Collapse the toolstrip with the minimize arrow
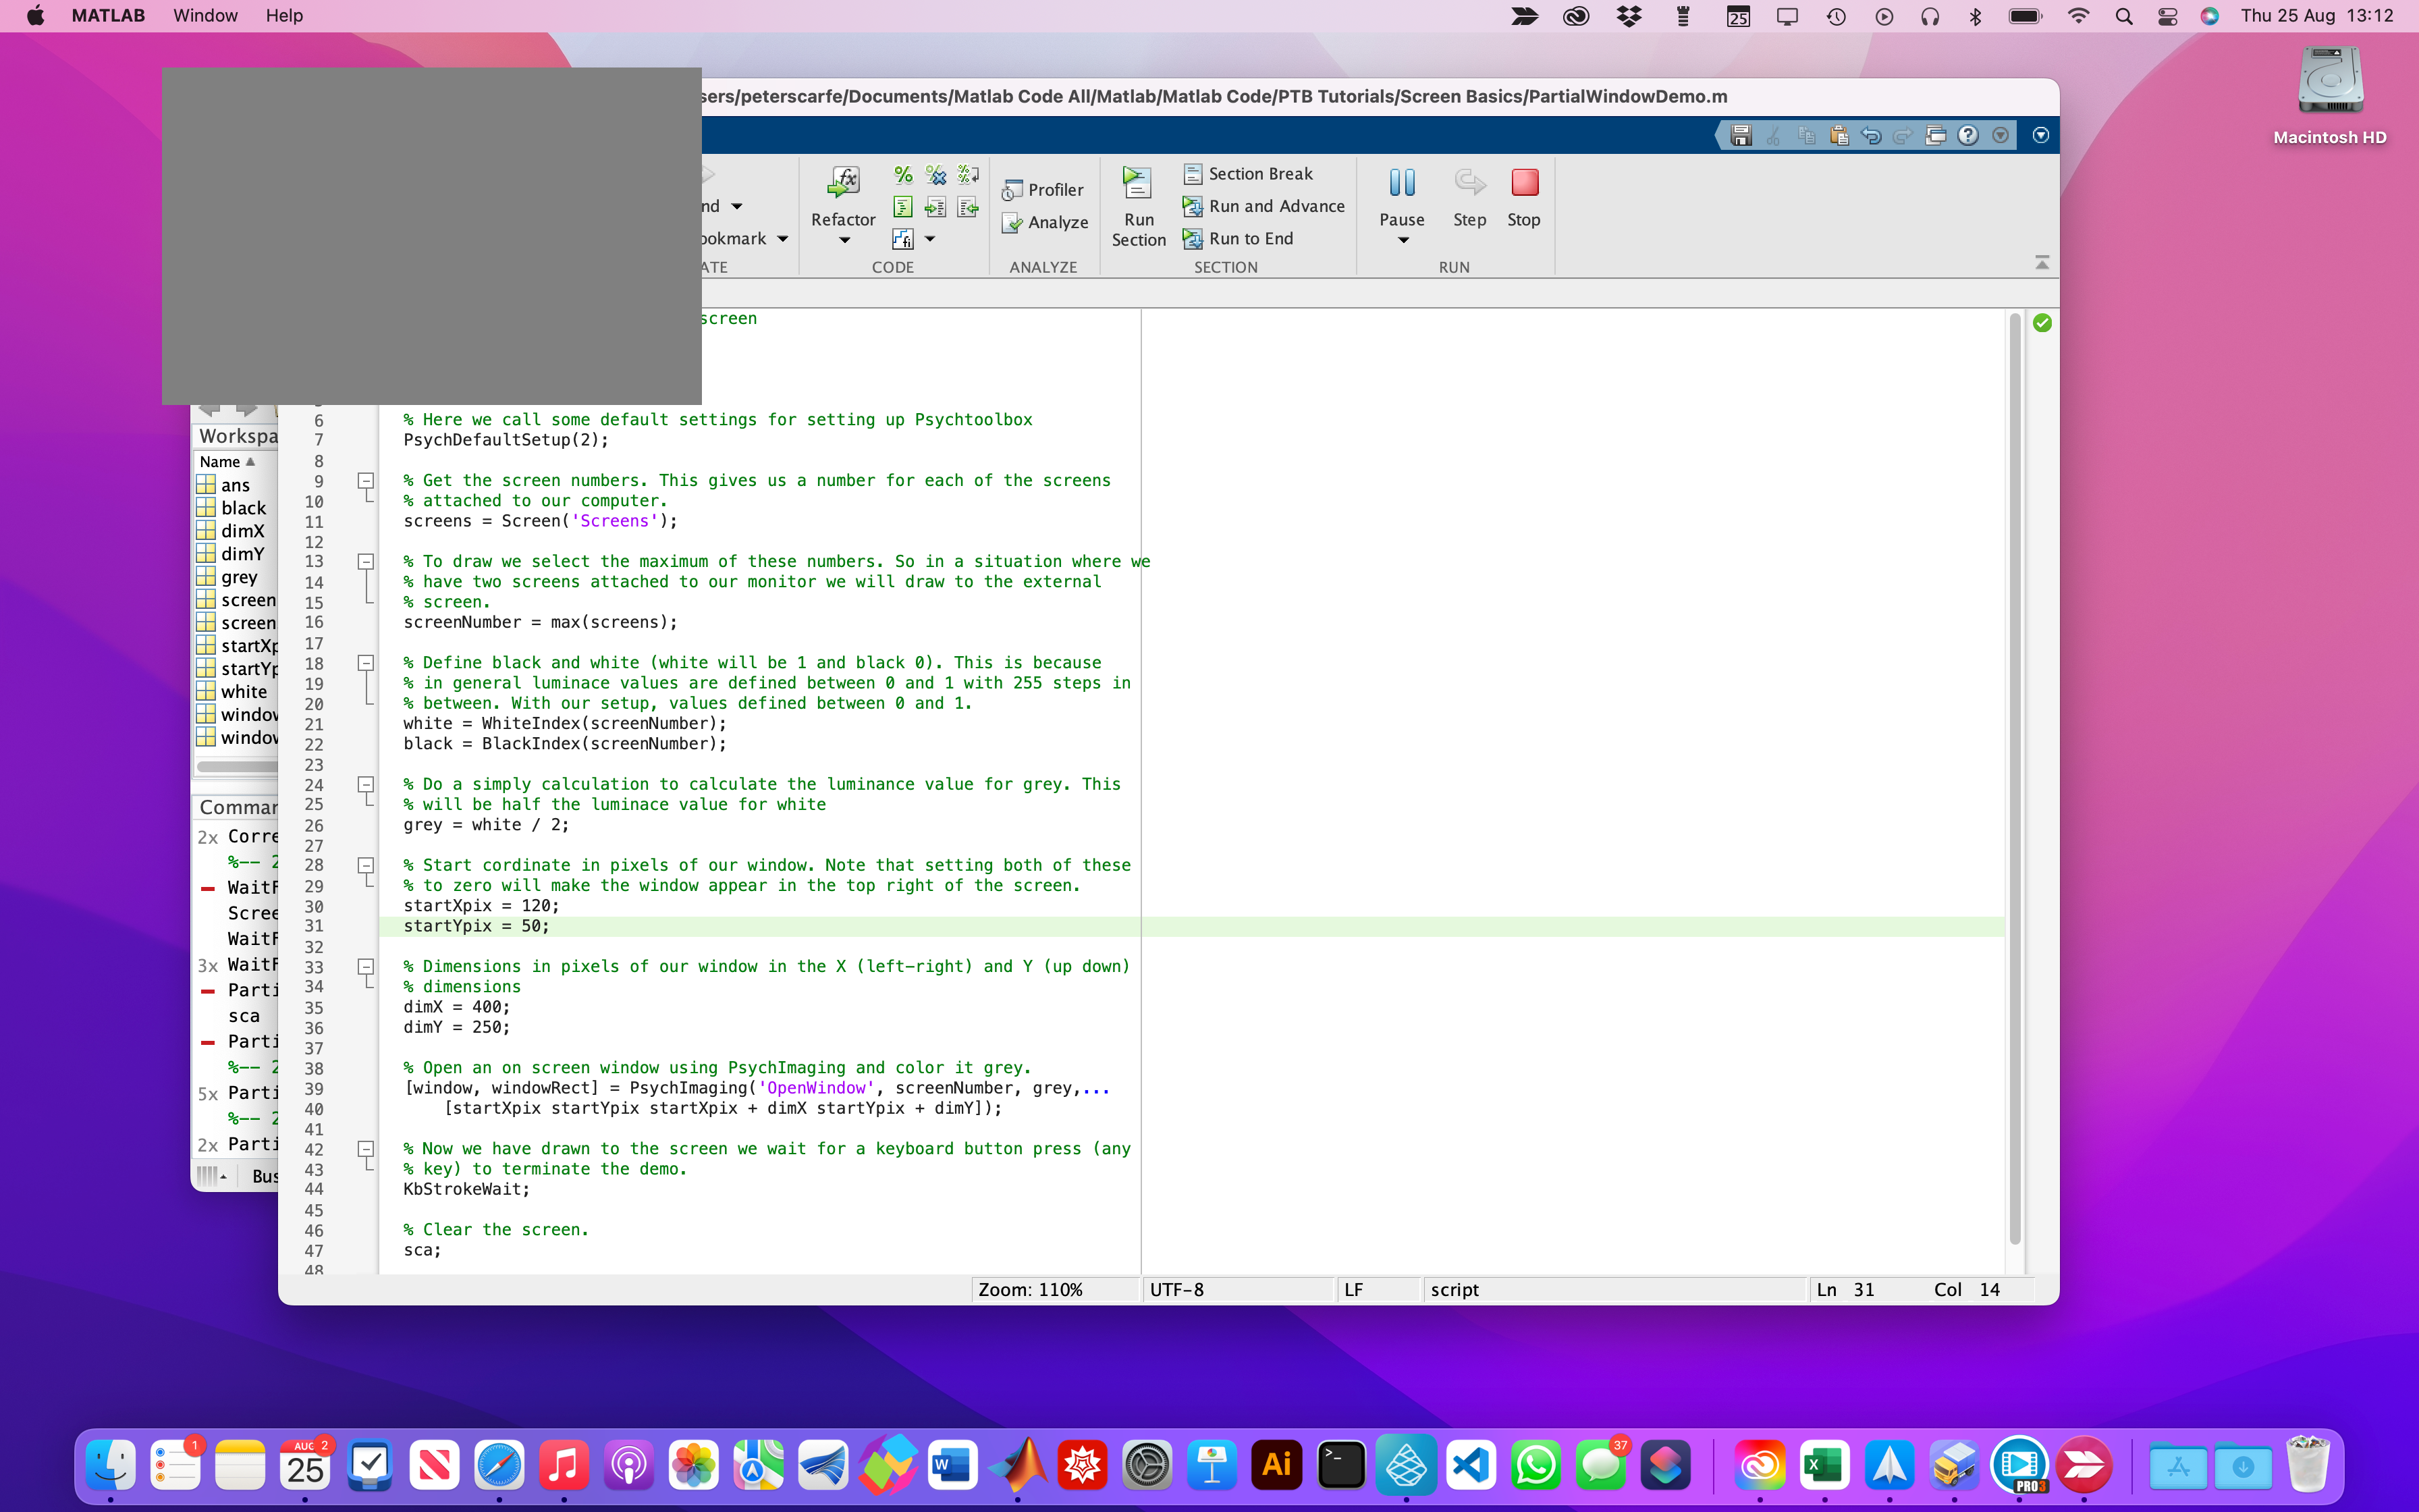The width and height of the screenshot is (2419, 1512). tap(2042, 262)
